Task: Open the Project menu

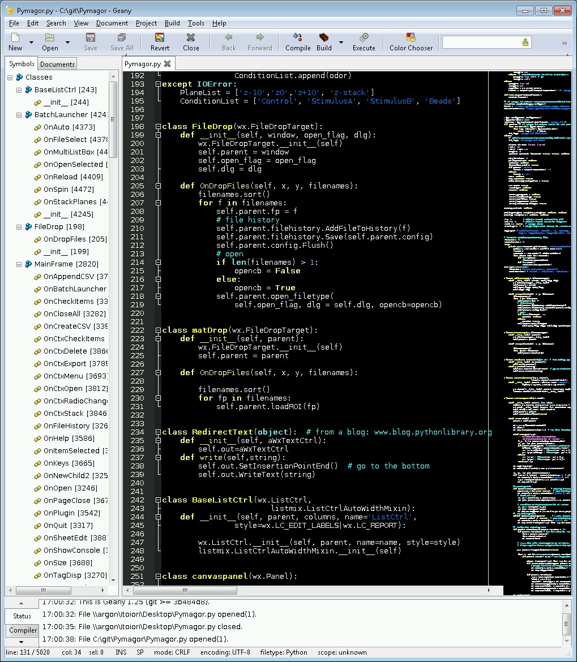Action: coord(146,23)
